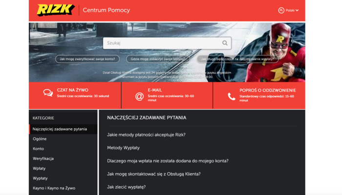Click 'Gdzie mogę zobaczyć swoje bonusy?' suggestion
The image size is (342, 195).
(x=158, y=59)
